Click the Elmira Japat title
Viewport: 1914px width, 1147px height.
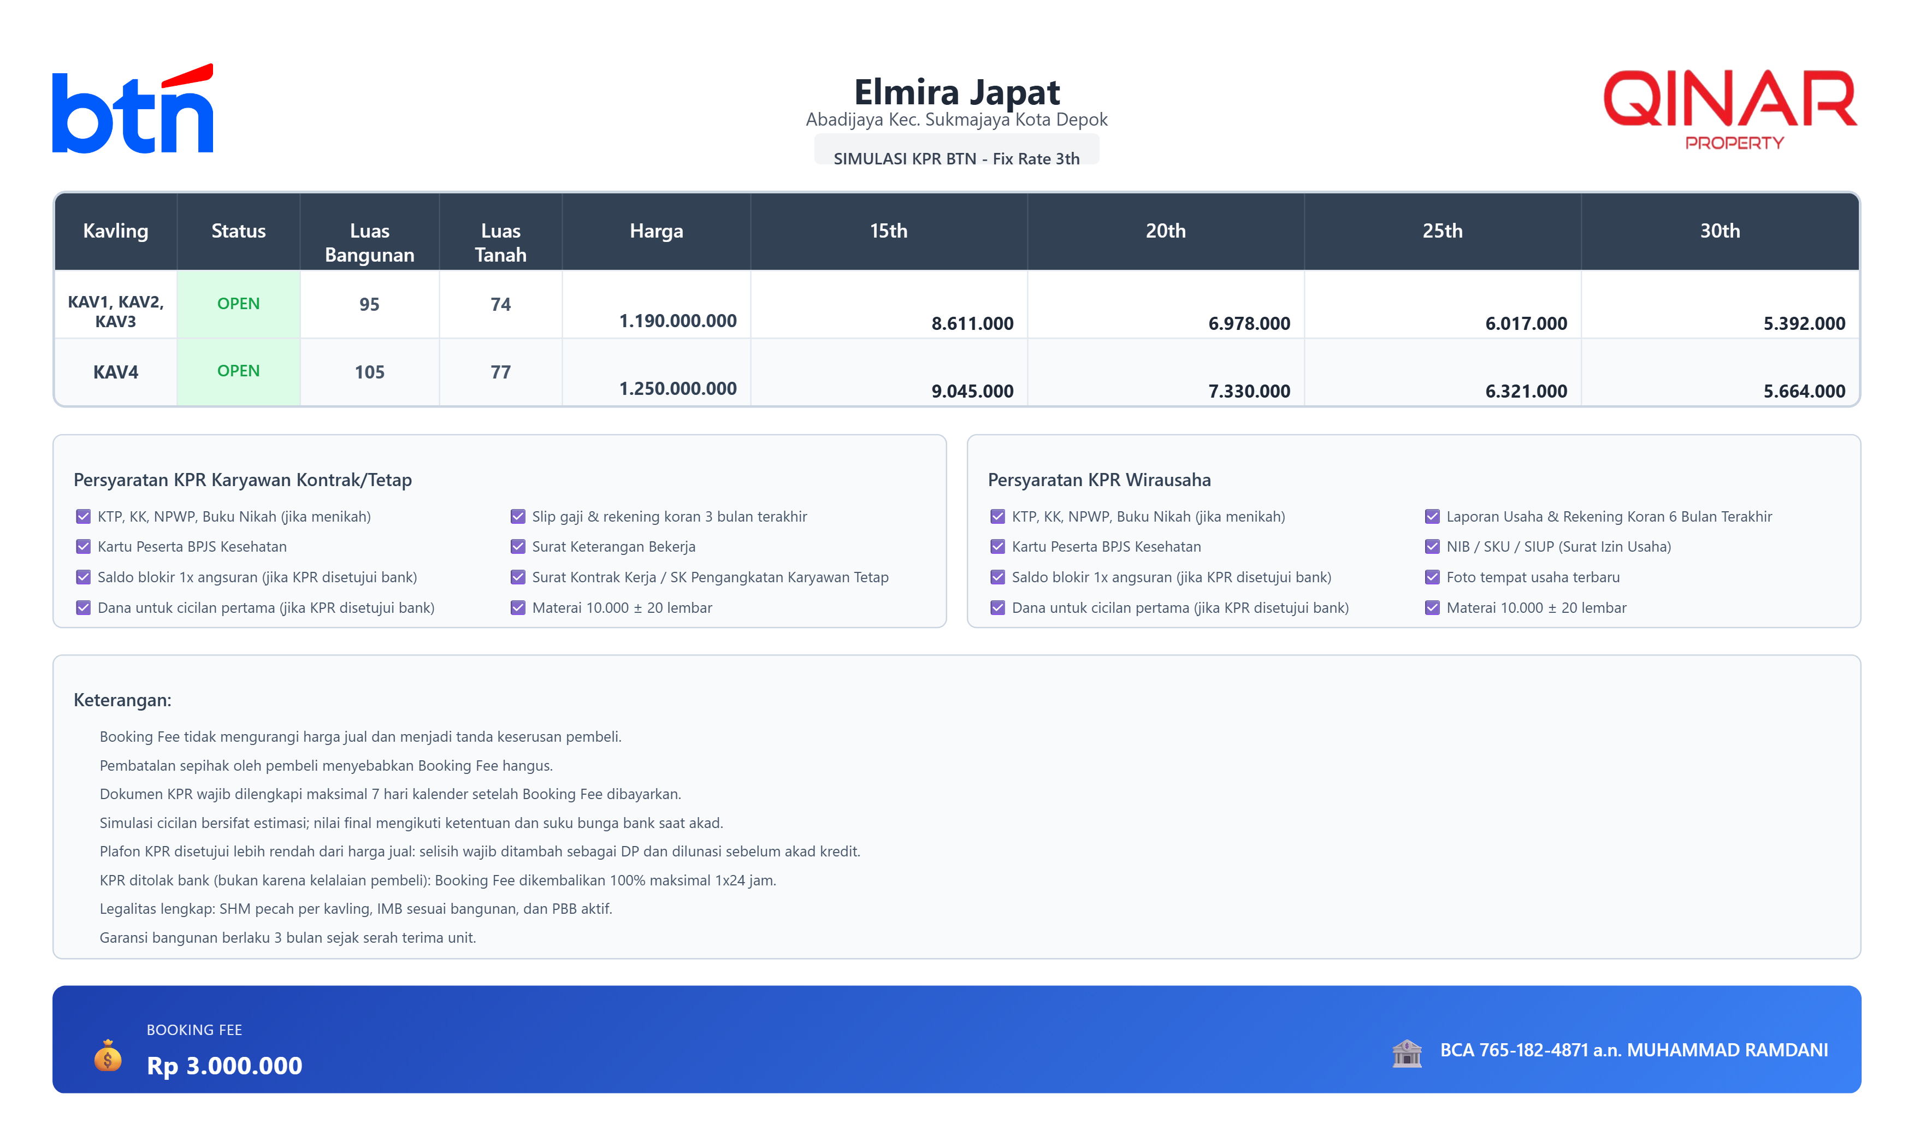tap(956, 92)
